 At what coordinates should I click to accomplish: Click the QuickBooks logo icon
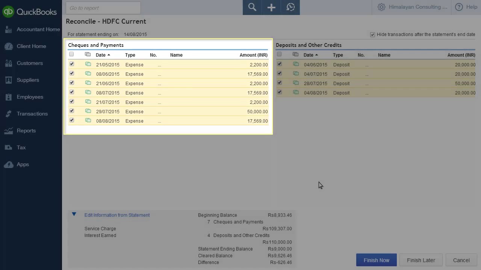[8, 12]
